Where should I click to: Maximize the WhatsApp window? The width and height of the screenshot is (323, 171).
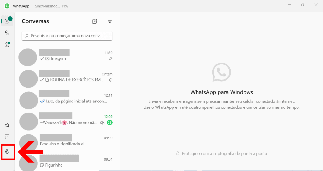[x=302, y=5]
